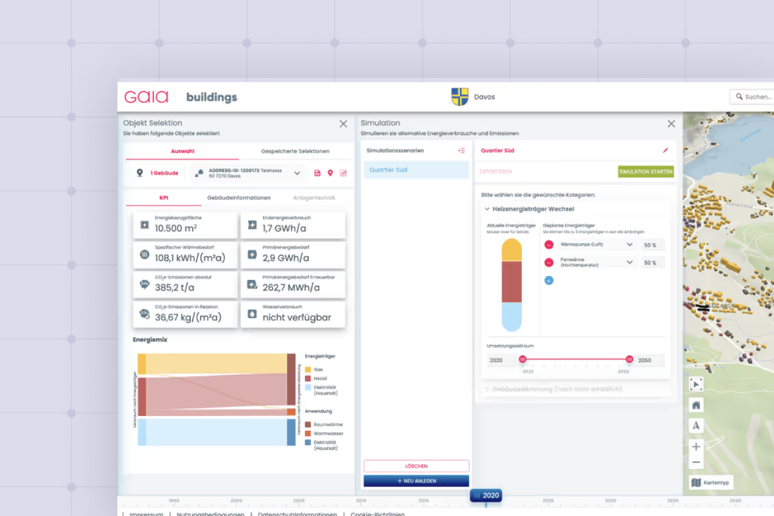
Task: Click the blue Elektrizität segment of the energy bar
Action: click(511, 317)
